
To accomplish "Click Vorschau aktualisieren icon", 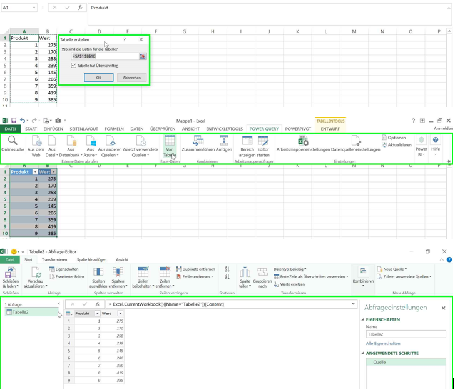I will coord(36,273).
